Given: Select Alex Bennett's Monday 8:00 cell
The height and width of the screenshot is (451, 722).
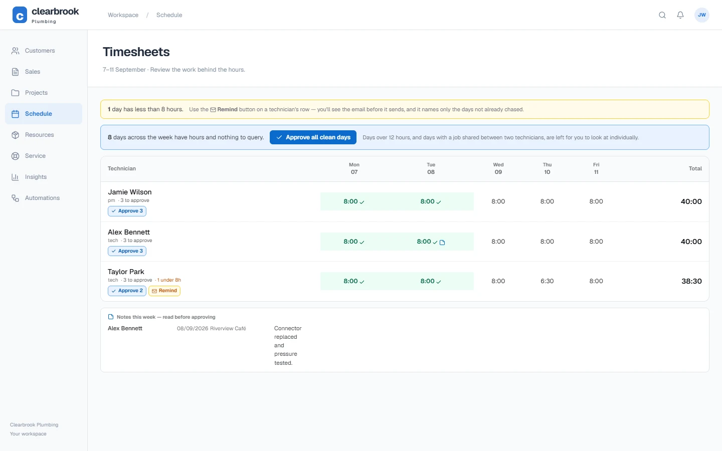Looking at the screenshot, I should 354,242.
